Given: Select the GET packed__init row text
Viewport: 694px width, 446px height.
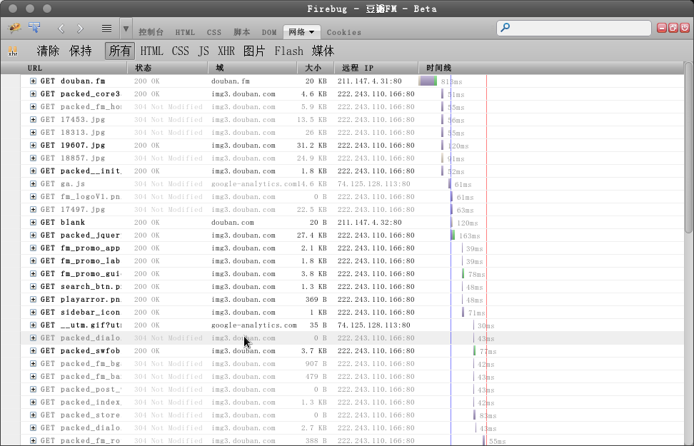Looking at the screenshot, I should click(81, 171).
